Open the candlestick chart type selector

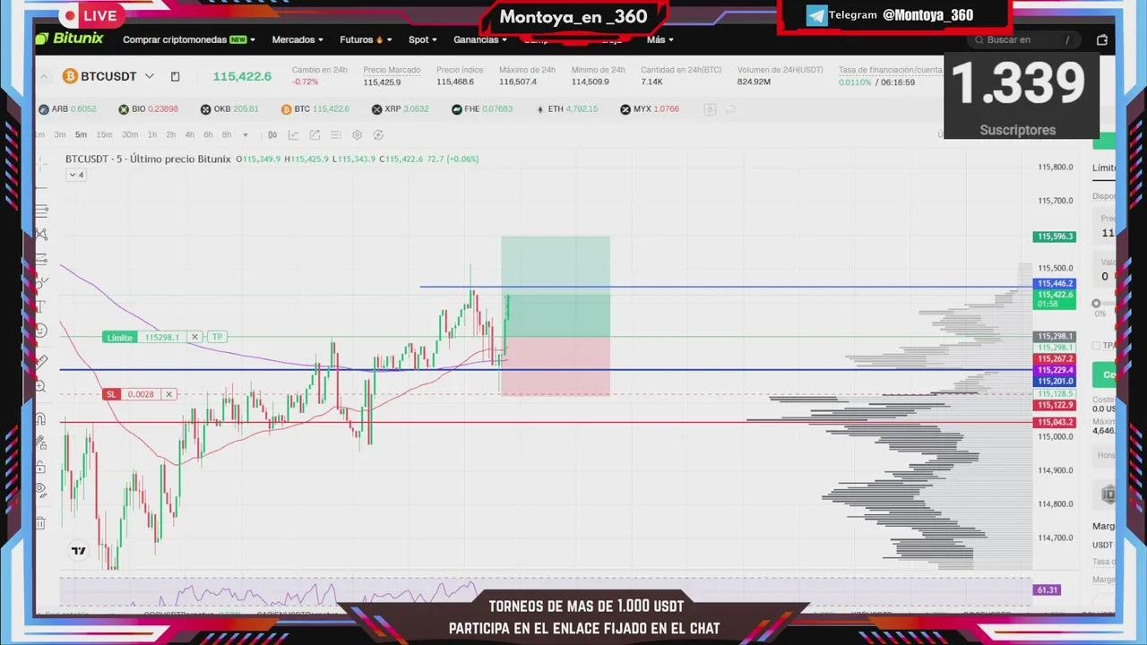pyautogui.click(x=272, y=135)
